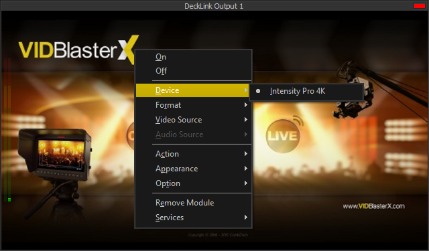Open the www.VIDBlasterX.com link
The image size is (429, 251).
pyautogui.click(x=374, y=206)
